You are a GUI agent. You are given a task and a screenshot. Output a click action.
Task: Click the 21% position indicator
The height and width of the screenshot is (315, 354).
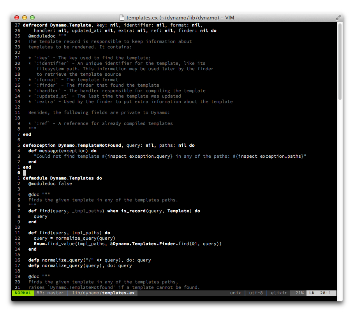(x=299, y=293)
